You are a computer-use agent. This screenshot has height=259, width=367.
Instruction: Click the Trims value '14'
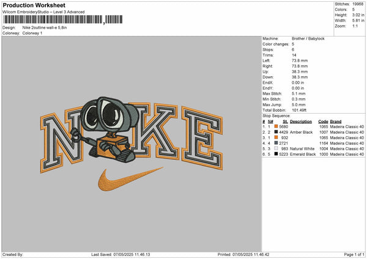click(x=294, y=55)
